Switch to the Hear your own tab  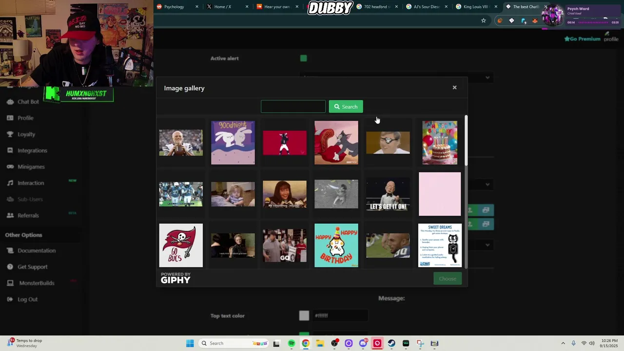[276, 7]
